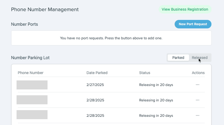Click the first row's Releasing in 20 days status
Viewport: 224px width, 125px height.
tap(156, 85)
